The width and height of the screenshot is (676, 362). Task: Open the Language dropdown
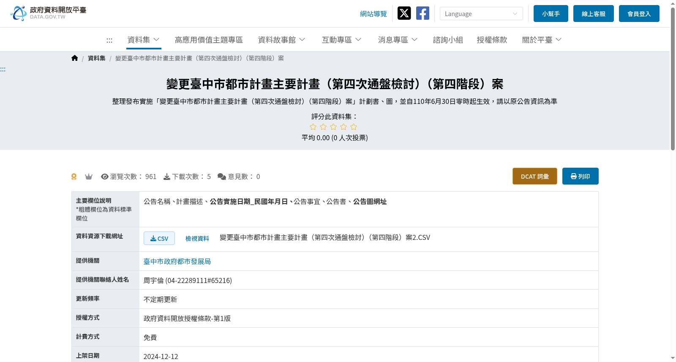tap(481, 14)
